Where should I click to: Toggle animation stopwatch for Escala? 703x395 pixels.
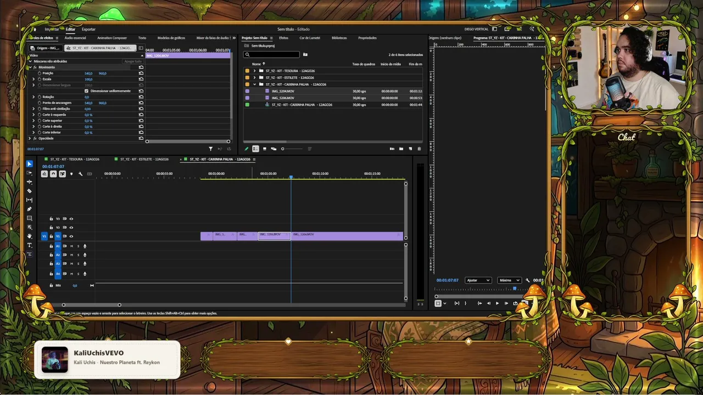click(39, 79)
